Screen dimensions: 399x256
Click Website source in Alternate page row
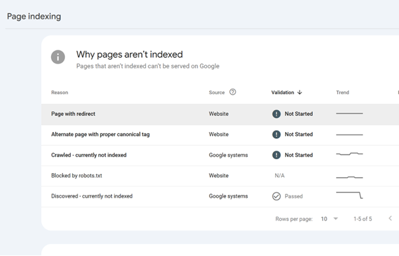219,134
